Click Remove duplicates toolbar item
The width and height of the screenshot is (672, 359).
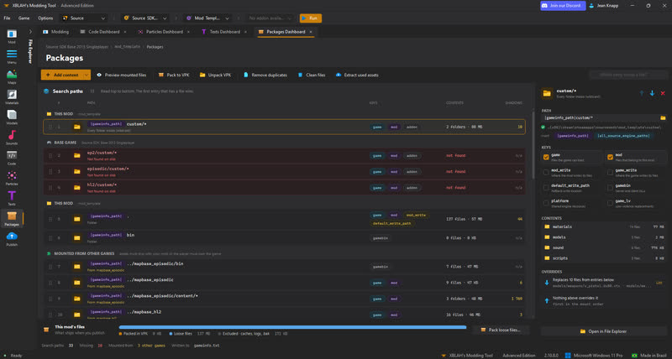265,75
